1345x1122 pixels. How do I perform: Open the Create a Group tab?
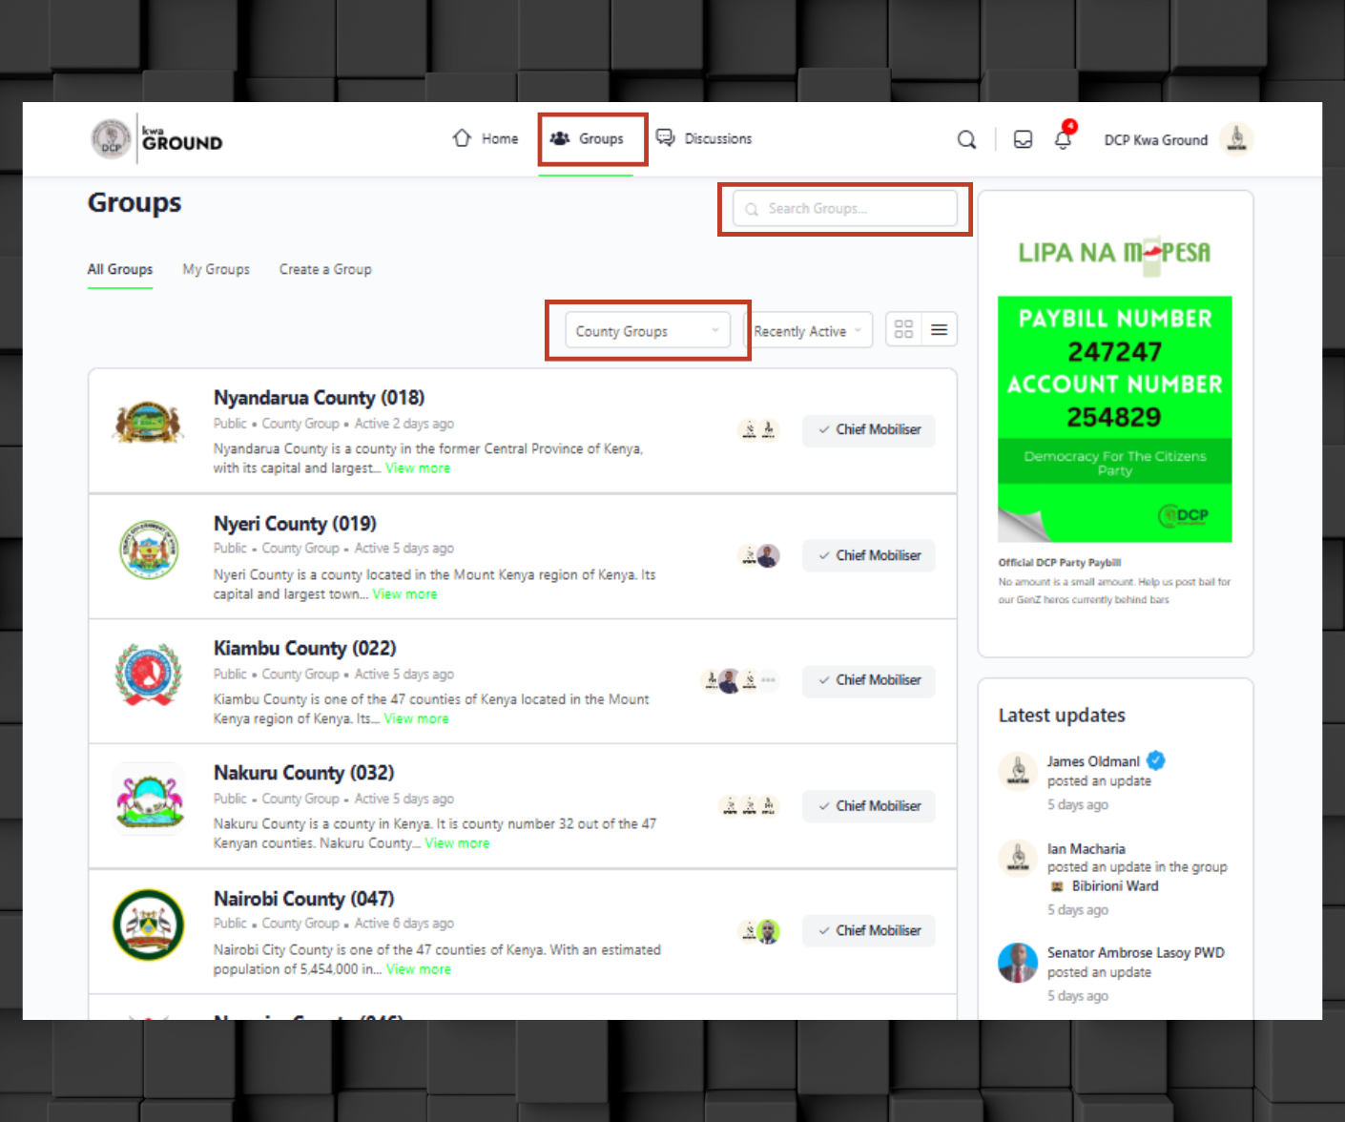(x=325, y=269)
